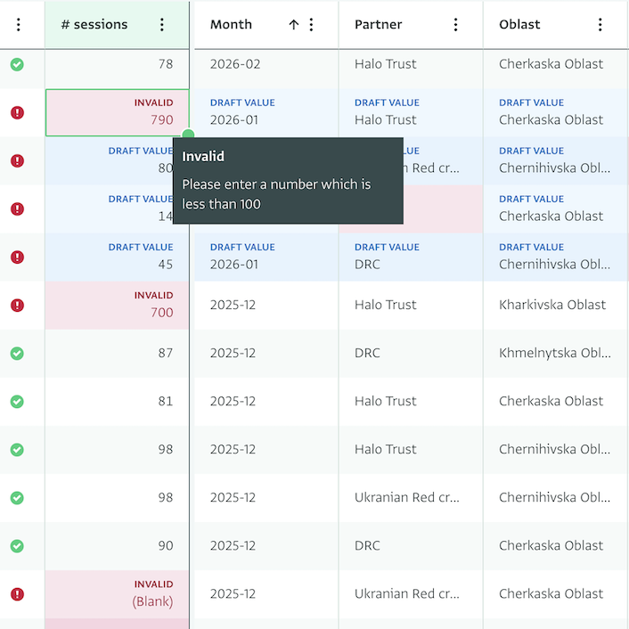Image resolution: width=629 pixels, height=629 pixels.
Task: Select Halo Trust partner in Kharkivska row
Action: [411, 306]
